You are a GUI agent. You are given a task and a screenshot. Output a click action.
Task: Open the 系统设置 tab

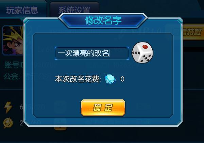pyautogui.click(x=74, y=10)
